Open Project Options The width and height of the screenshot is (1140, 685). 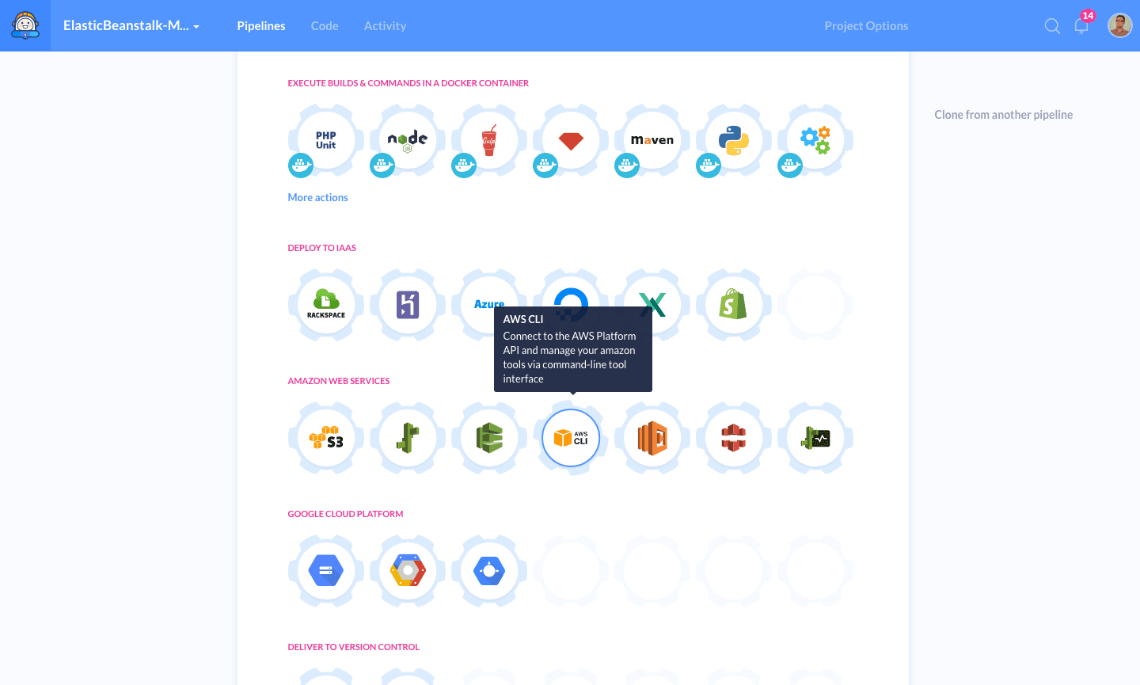tap(866, 25)
